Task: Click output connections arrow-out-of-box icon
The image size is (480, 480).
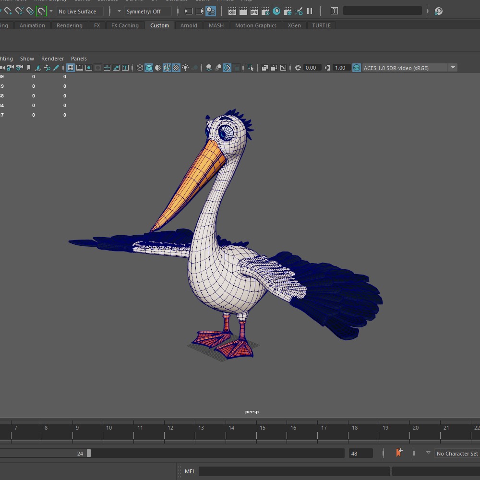Action: (200, 12)
